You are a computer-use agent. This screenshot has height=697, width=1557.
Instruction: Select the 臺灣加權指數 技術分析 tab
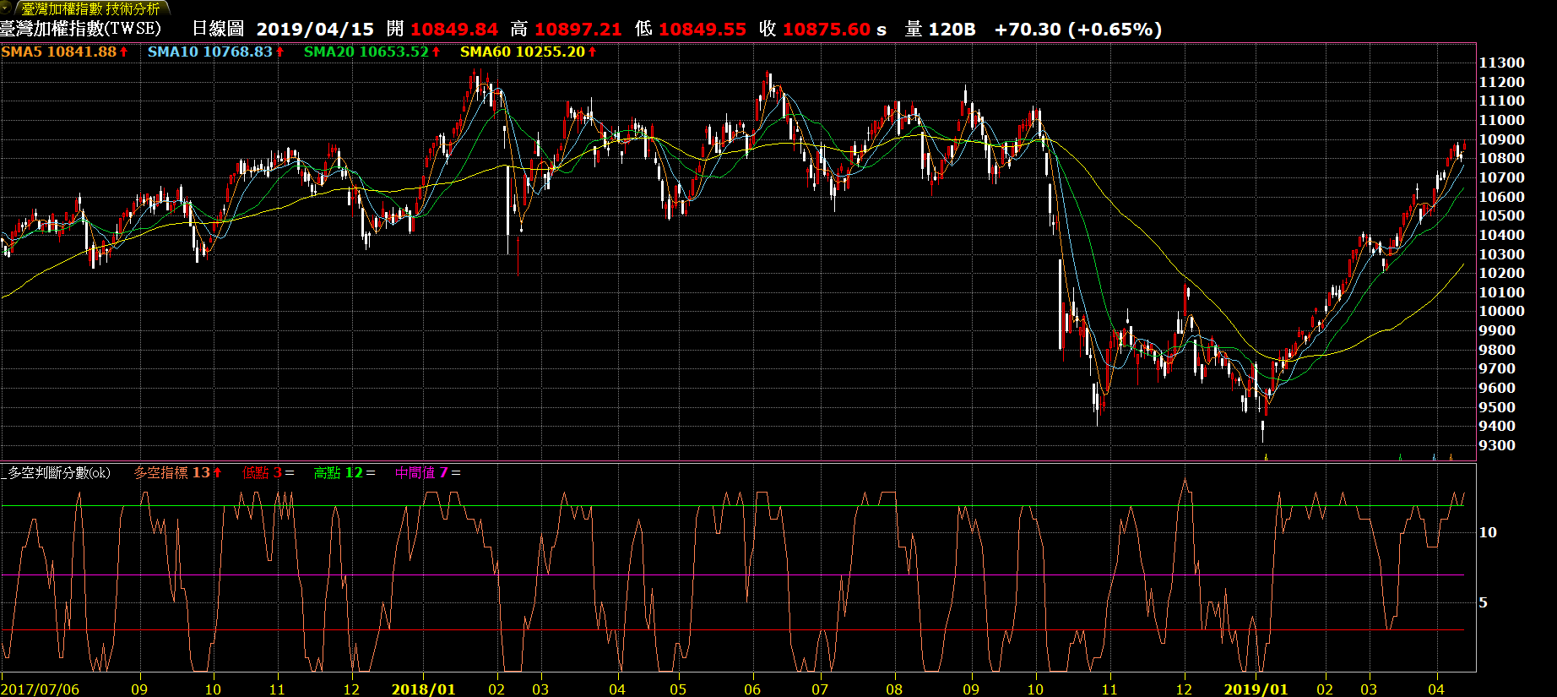[90, 8]
